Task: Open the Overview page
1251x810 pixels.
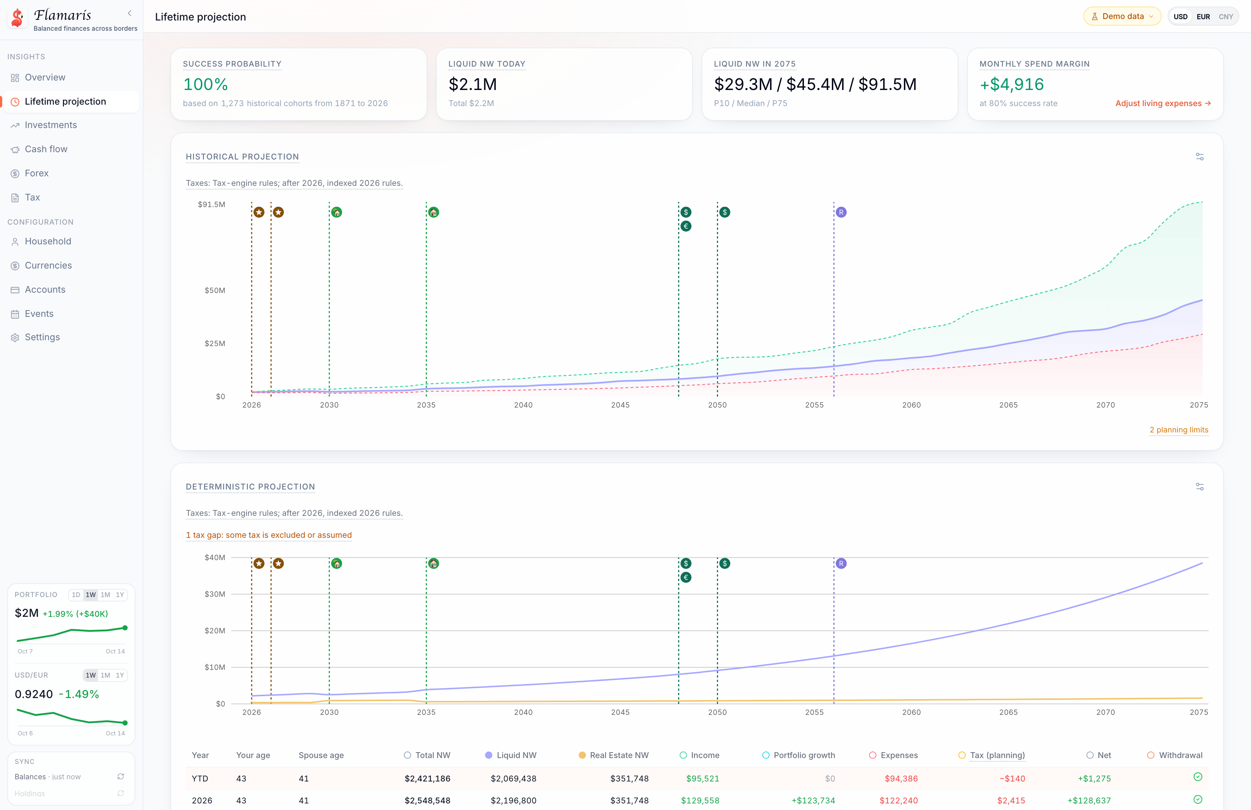Action: point(71,77)
